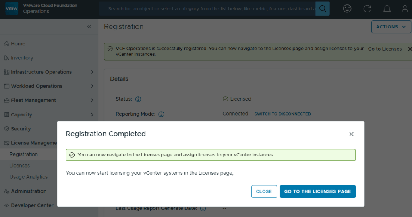The image size is (412, 217).
Task: Dismiss the green registered banner
Action: [x=410, y=49]
